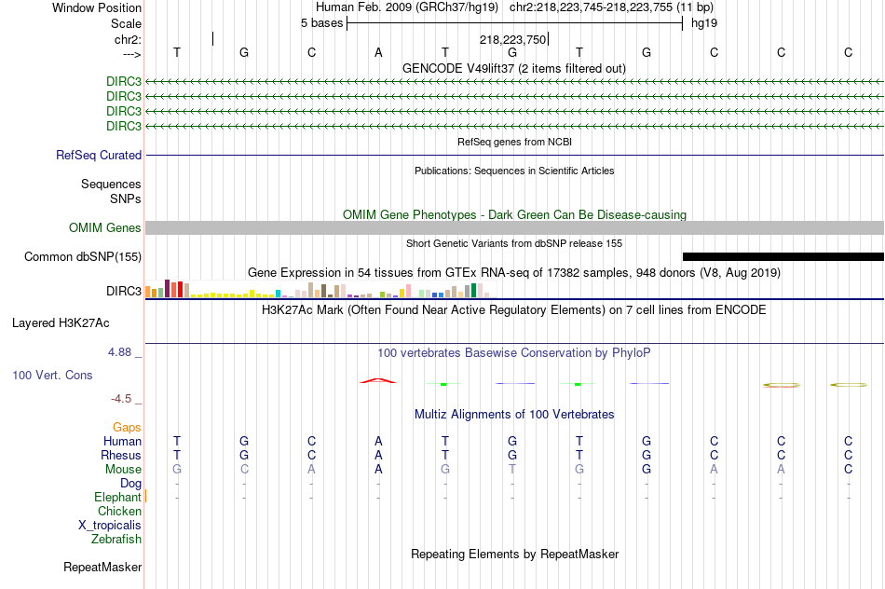Select the Mouse species label
885x589 pixels.
pyautogui.click(x=123, y=470)
